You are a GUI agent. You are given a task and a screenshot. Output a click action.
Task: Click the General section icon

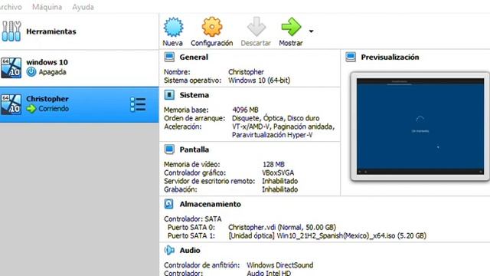click(x=169, y=57)
